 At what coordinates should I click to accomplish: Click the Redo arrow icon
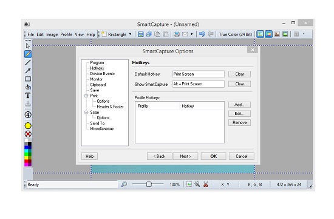coord(211,34)
